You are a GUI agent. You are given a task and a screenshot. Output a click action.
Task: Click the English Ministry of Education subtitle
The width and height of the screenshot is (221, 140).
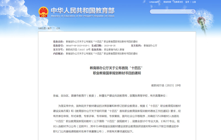pyautogui.click(x=82, y=16)
